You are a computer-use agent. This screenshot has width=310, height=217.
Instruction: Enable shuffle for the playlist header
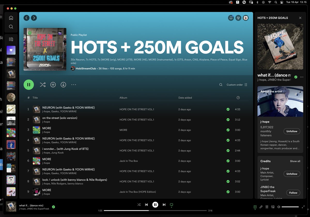coord(43,85)
